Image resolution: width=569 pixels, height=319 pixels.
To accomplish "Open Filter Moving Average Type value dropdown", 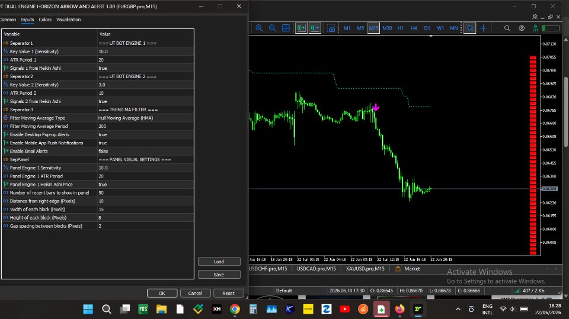I will [x=146, y=118].
